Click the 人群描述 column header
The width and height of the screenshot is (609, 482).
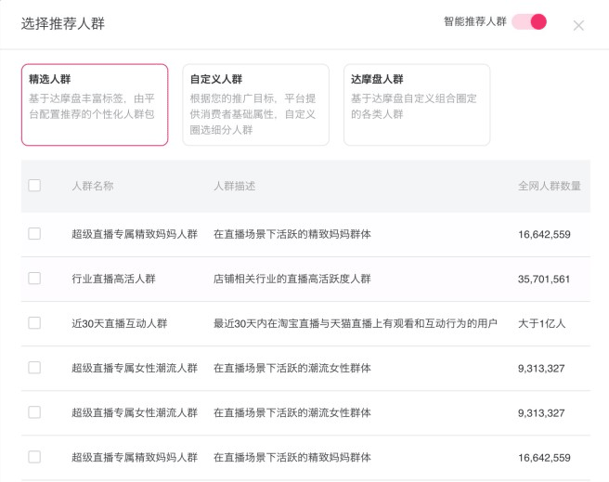[x=234, y=186]
